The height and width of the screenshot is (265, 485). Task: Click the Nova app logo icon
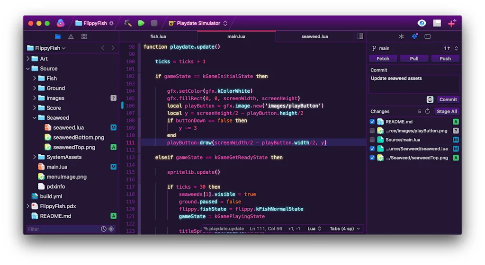pyautogui.click(x=61, y=23)
